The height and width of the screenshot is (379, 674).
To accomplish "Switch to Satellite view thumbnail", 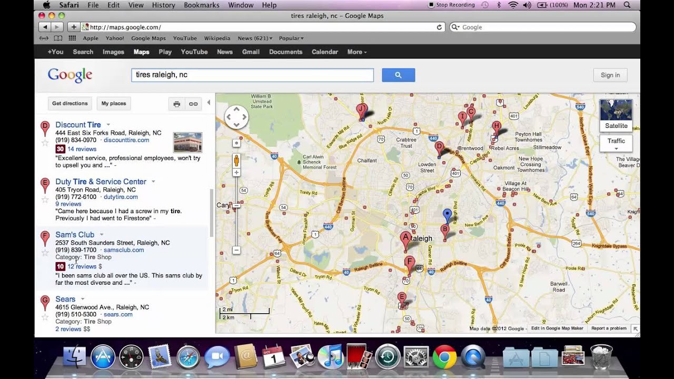I will point(616,115).
